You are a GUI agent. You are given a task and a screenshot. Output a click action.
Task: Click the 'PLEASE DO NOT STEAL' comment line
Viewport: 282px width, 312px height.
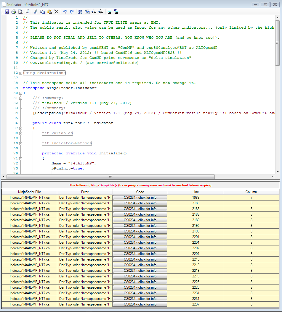click(121, 38)
